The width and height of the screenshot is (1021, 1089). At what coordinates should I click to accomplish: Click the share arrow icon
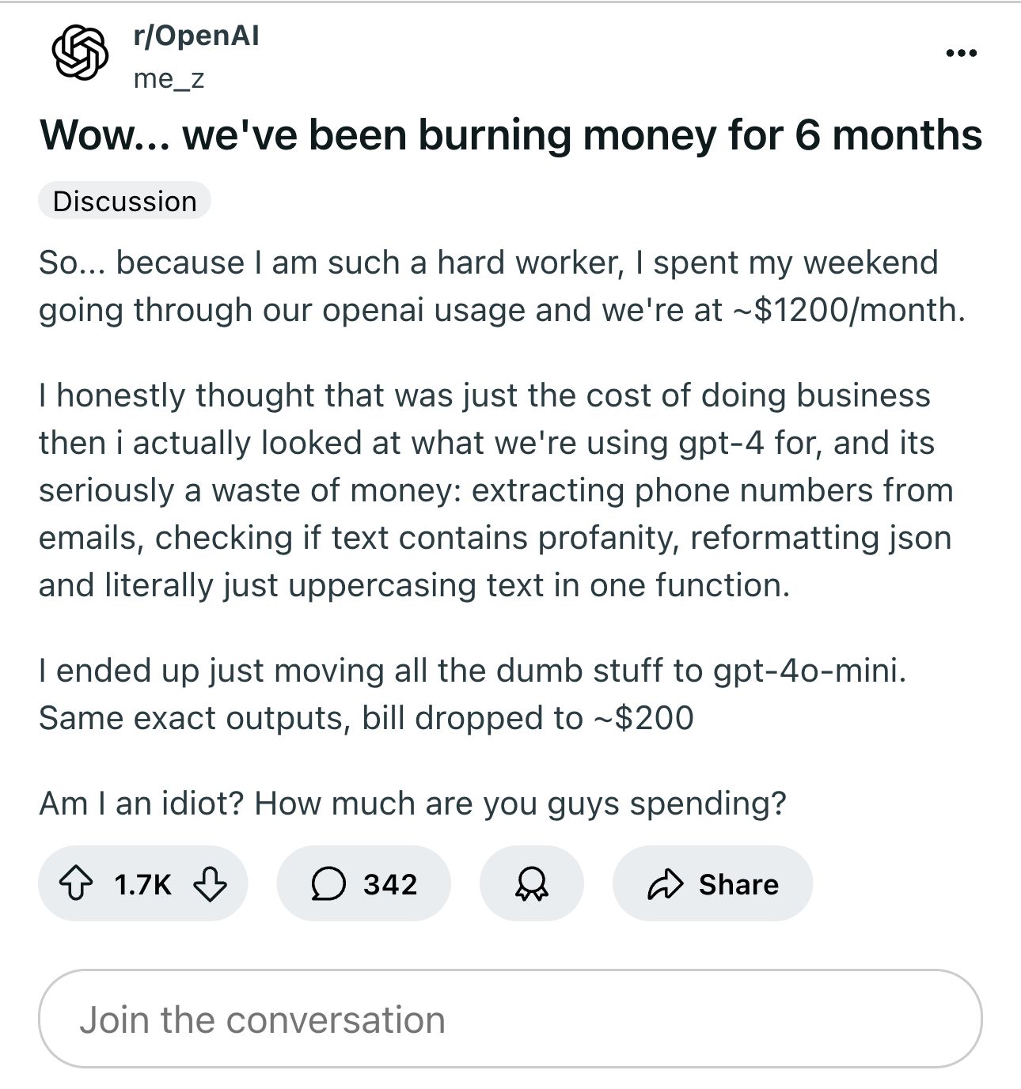click(665, 883)
